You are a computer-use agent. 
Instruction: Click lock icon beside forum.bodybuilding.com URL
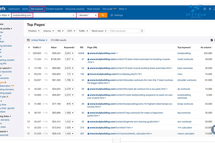click(x=88, y=74)
